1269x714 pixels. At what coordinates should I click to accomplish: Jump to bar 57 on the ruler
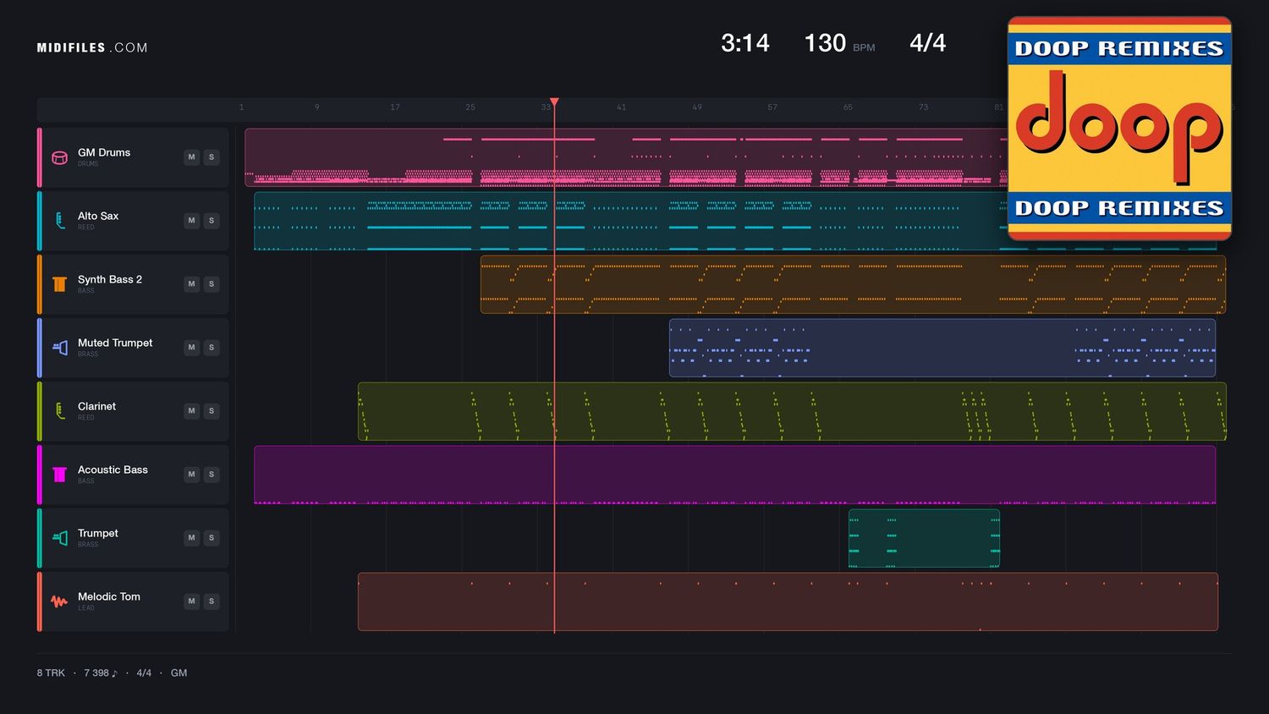click(772, 107)
